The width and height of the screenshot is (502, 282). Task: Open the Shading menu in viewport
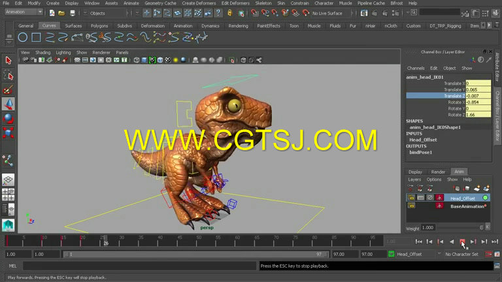42,52
